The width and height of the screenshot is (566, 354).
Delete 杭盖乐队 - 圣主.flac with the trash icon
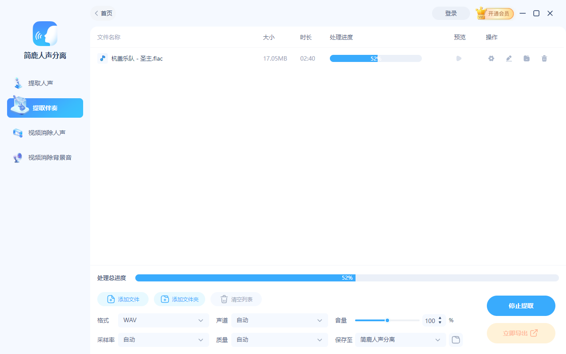tap(544, 58)
